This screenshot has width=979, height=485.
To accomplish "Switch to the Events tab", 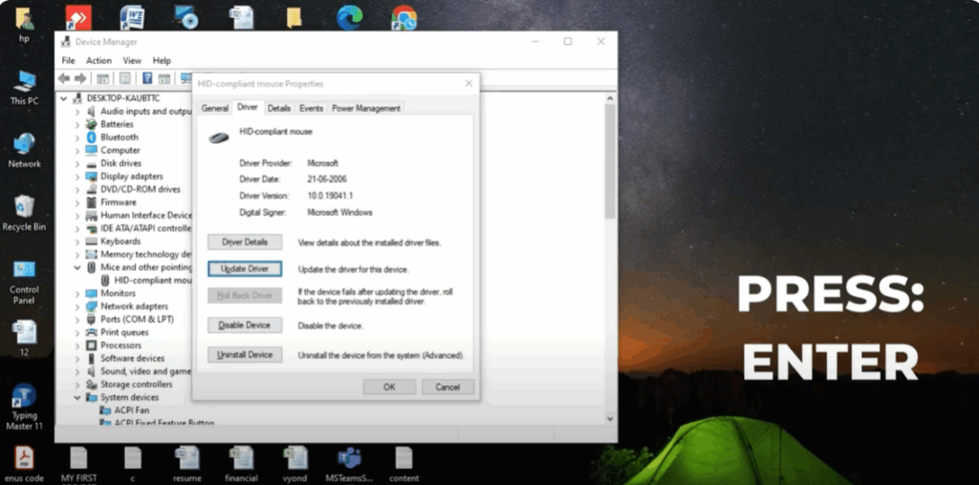I will 311,109.
